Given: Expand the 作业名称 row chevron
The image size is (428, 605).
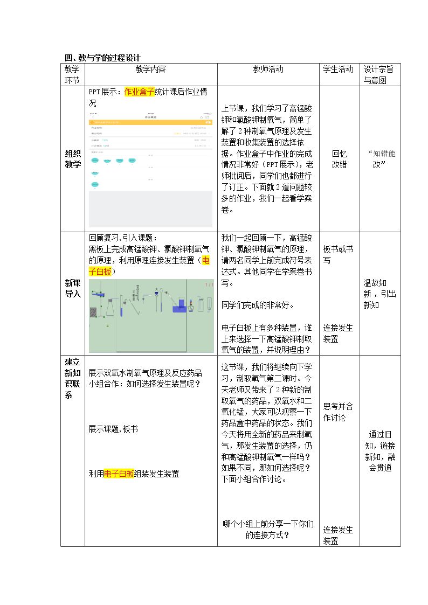Looking at the screenshot, I should point(209,128).
